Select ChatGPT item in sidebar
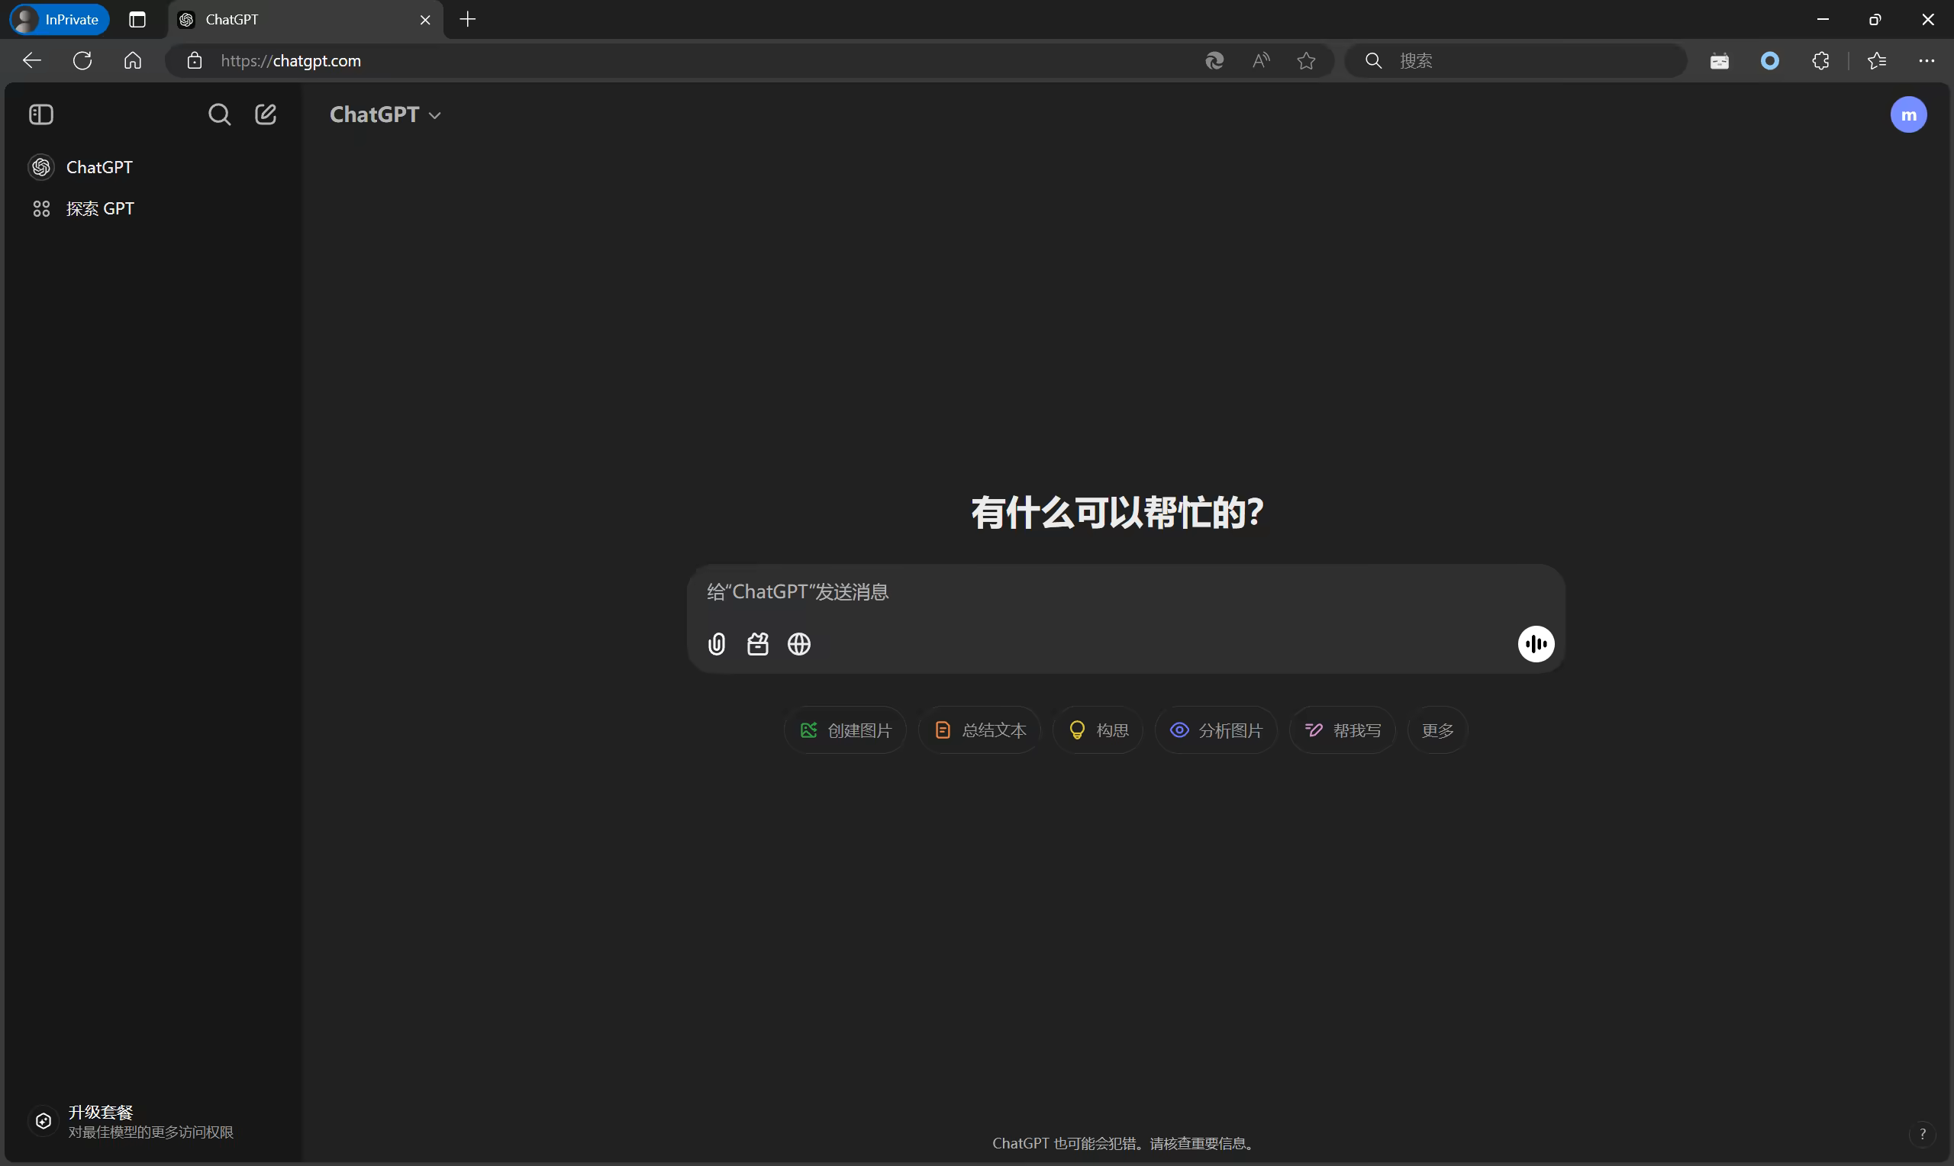The height and width of the screenshot is (1166, 1954). pos(99,167)
